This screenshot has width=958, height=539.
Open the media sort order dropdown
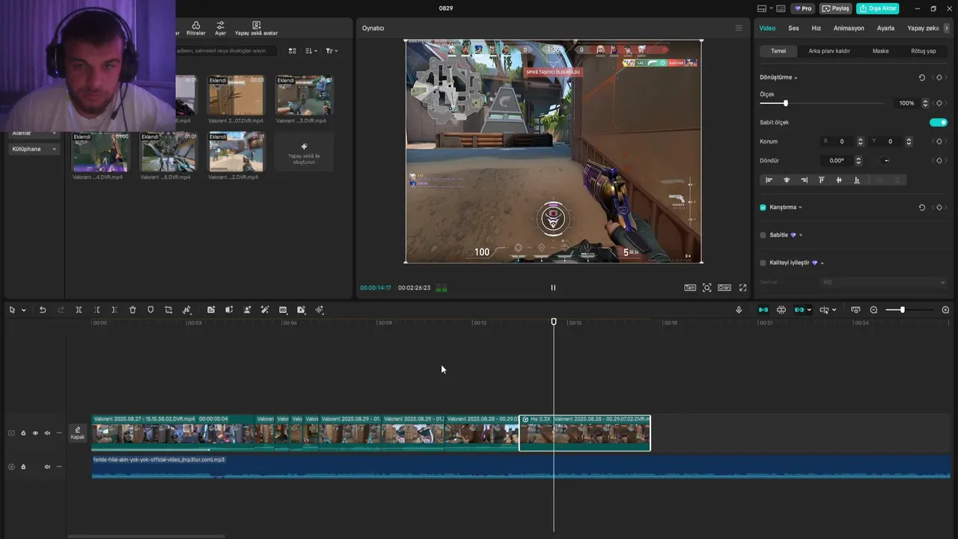click(312, 51)
